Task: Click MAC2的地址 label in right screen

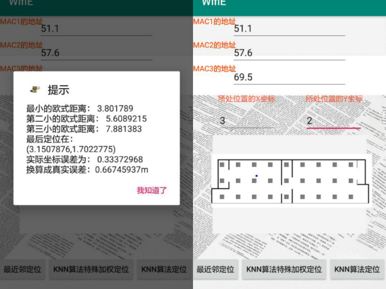Action: (214, 45)
